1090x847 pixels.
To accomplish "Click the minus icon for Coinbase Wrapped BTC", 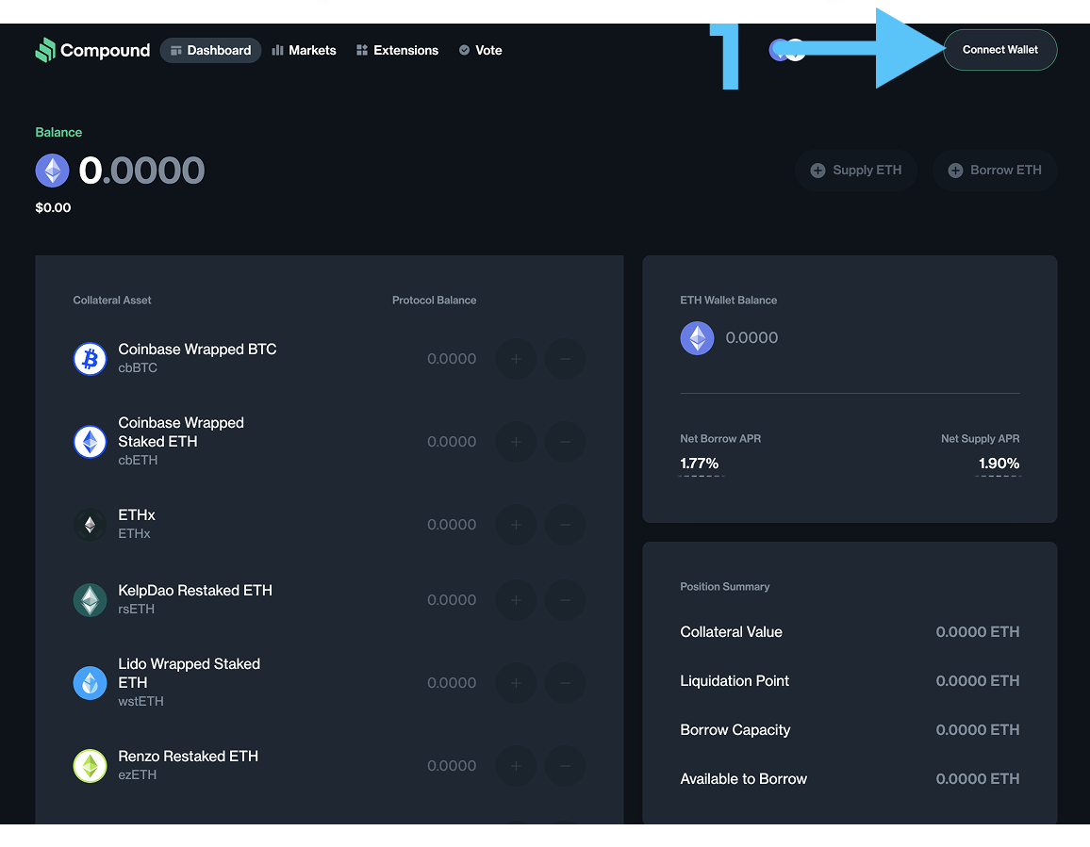I will pyautogui.click(x=565, y=359).
